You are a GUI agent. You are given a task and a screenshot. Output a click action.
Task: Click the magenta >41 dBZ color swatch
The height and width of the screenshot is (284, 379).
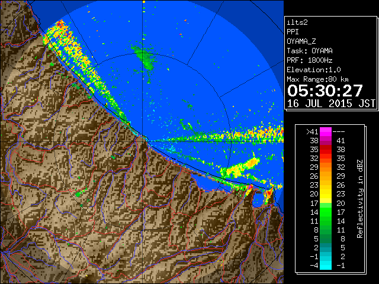click(x=326, y=131)
